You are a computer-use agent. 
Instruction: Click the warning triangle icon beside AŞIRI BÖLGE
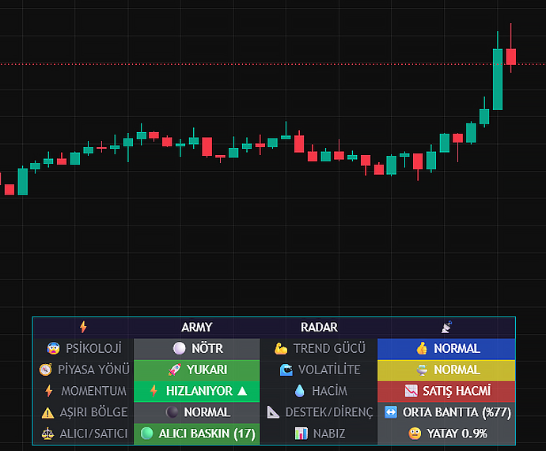click(x=47, y=413)
